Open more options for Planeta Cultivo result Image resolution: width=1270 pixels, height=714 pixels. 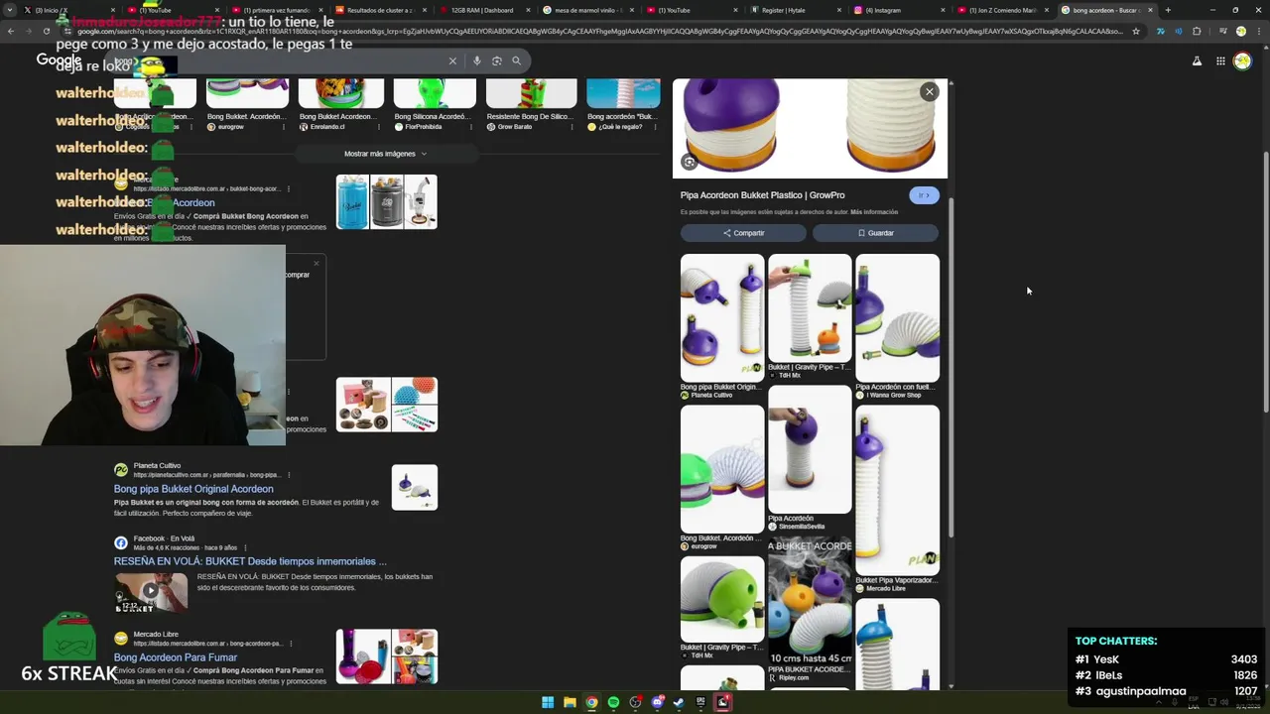pos(289,475)
